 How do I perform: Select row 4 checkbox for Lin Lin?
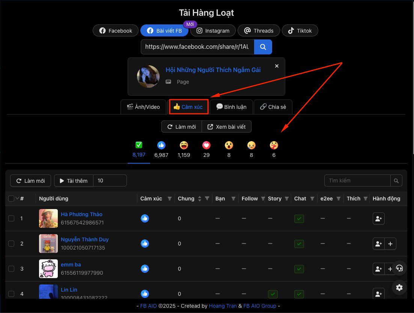coord(11,294)
